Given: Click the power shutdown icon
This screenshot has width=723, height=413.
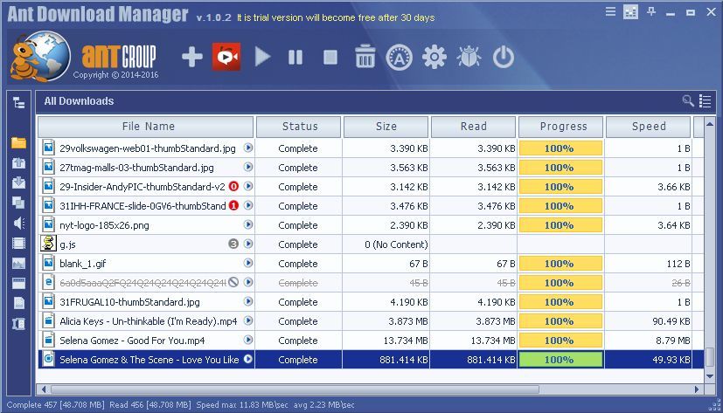Looking at the screenshot, I should point(503,57).
